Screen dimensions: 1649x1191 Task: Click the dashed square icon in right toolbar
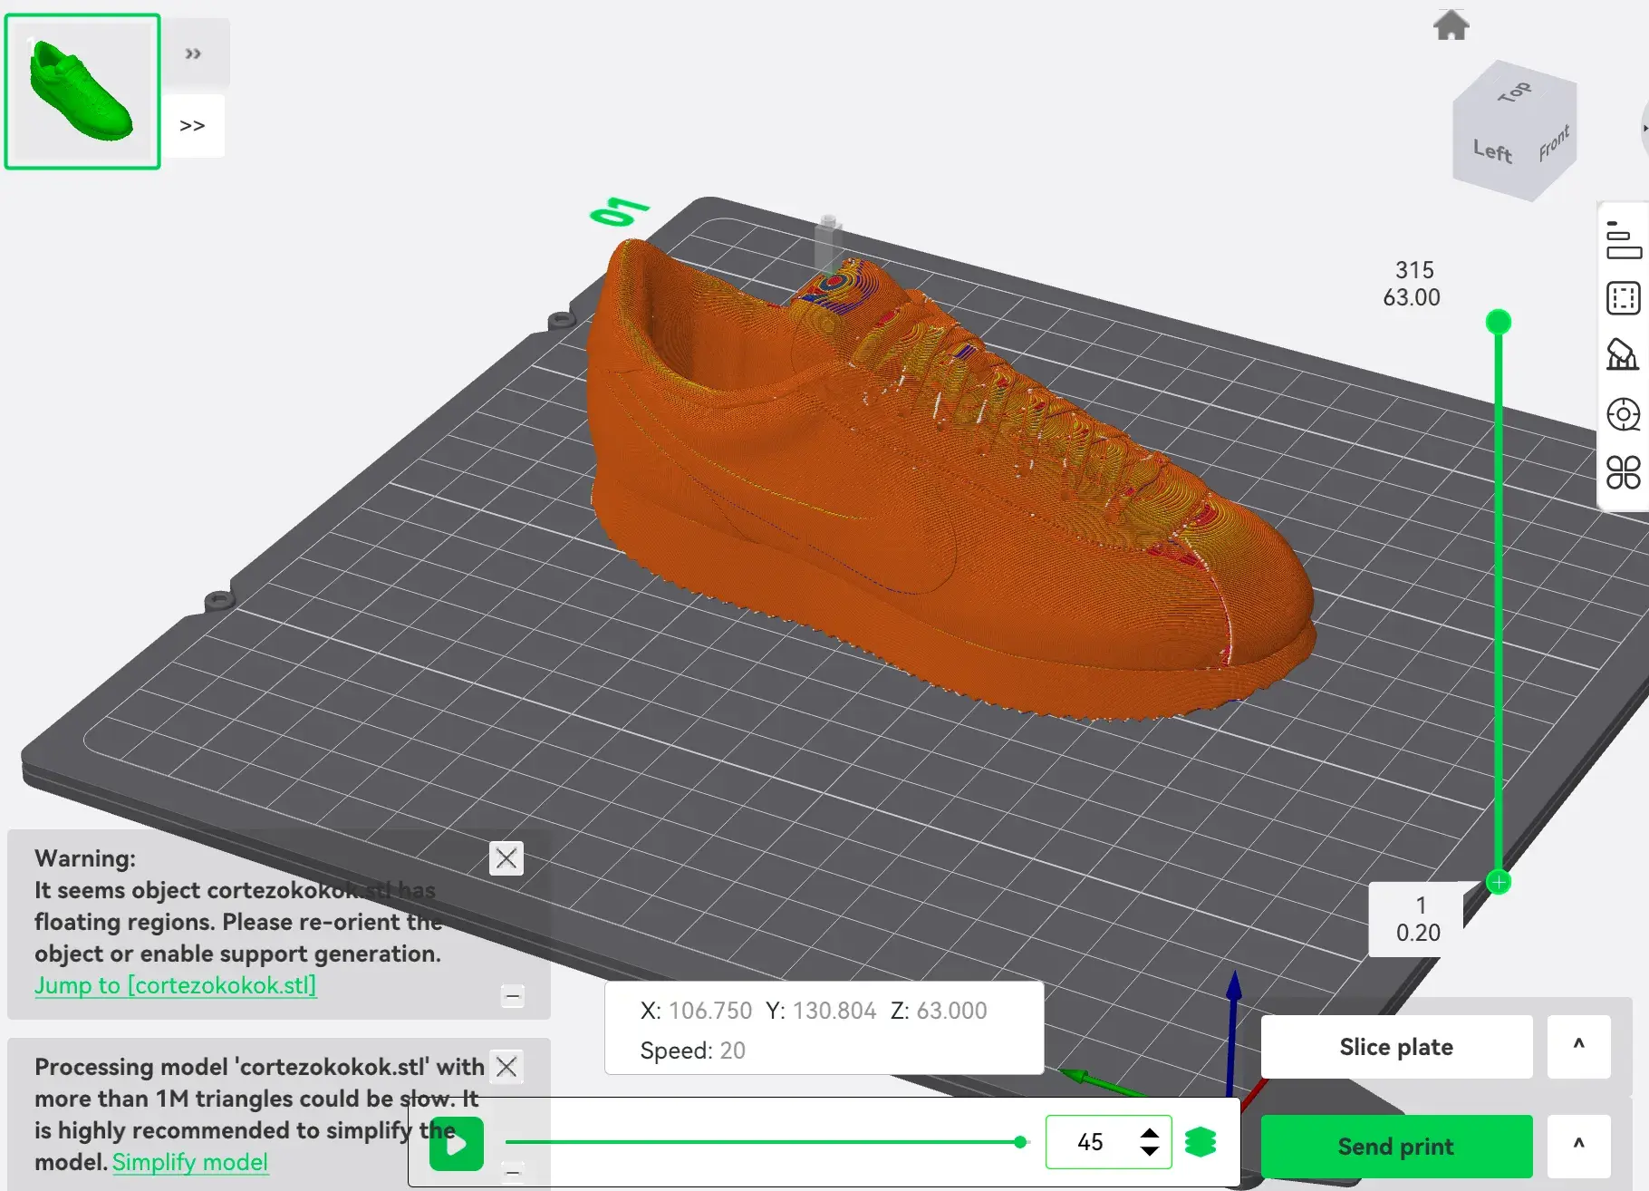1623,298
